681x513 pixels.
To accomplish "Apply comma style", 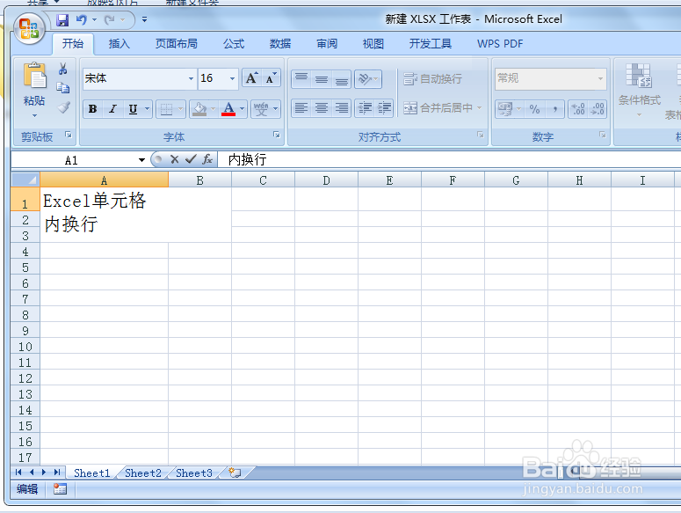I will [555, 109].
